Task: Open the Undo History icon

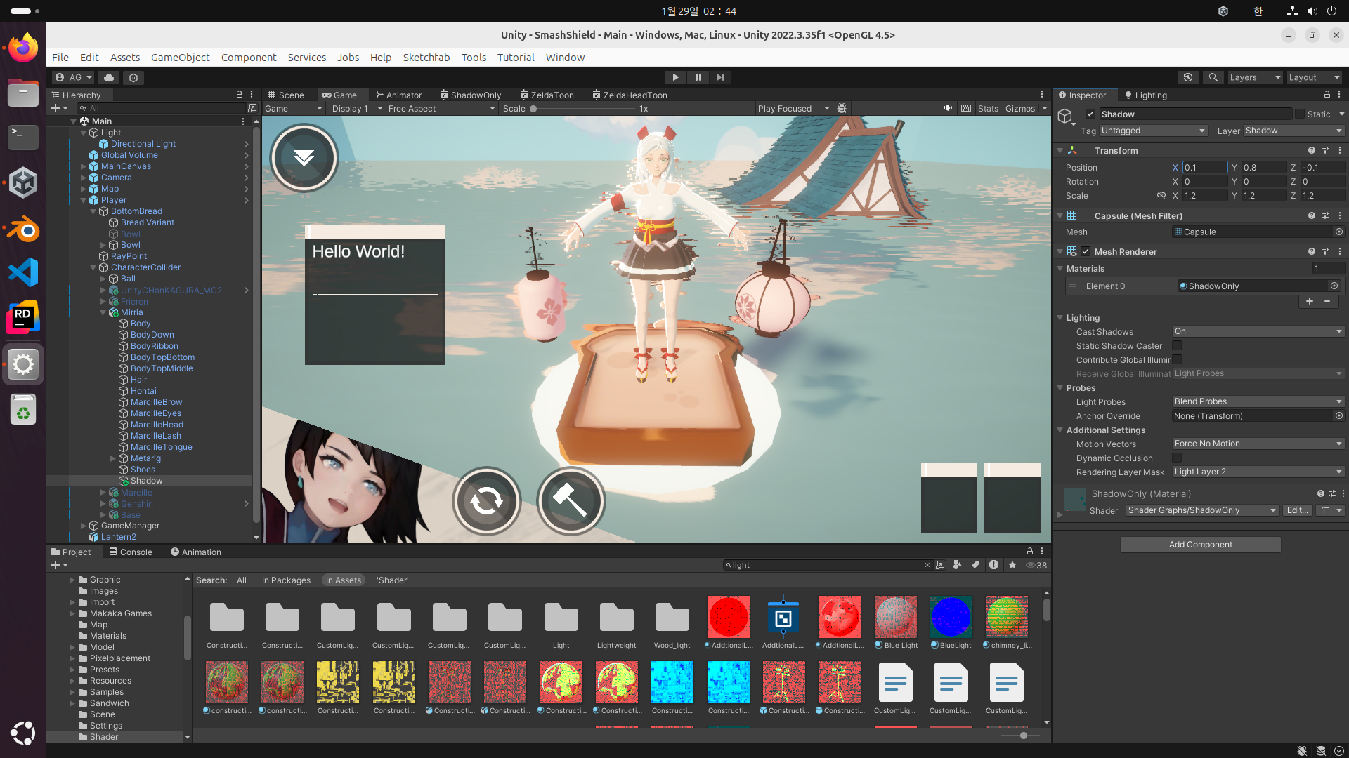Action: pyautogui.click(x=1188, y=77)
